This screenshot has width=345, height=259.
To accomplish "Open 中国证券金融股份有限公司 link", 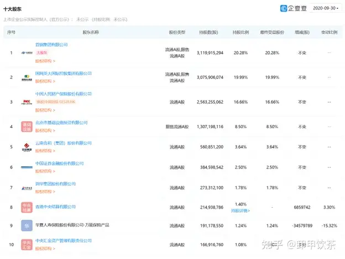I will point(59,163).
